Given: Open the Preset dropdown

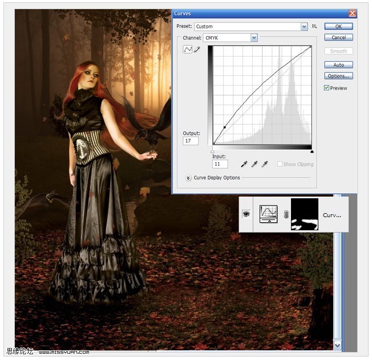Looking at the screenshot, I should click(304, 26).
